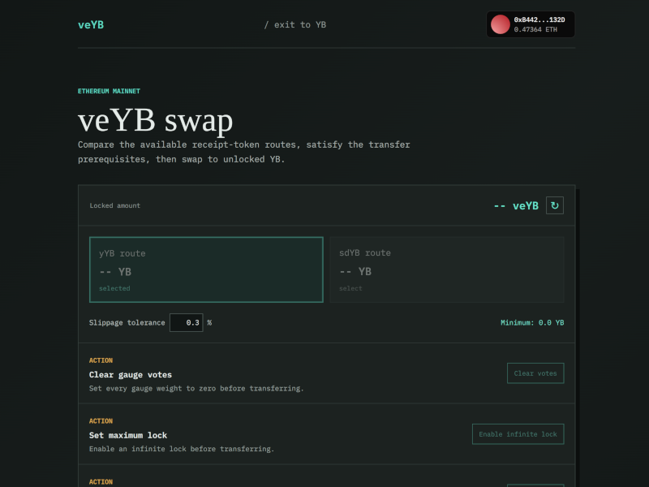
Task: Click the 'ETHEREUM MAINNET' label
Action: coord(109,91)
